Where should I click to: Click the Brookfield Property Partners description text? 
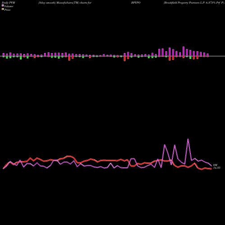click(x=194, y=3)
